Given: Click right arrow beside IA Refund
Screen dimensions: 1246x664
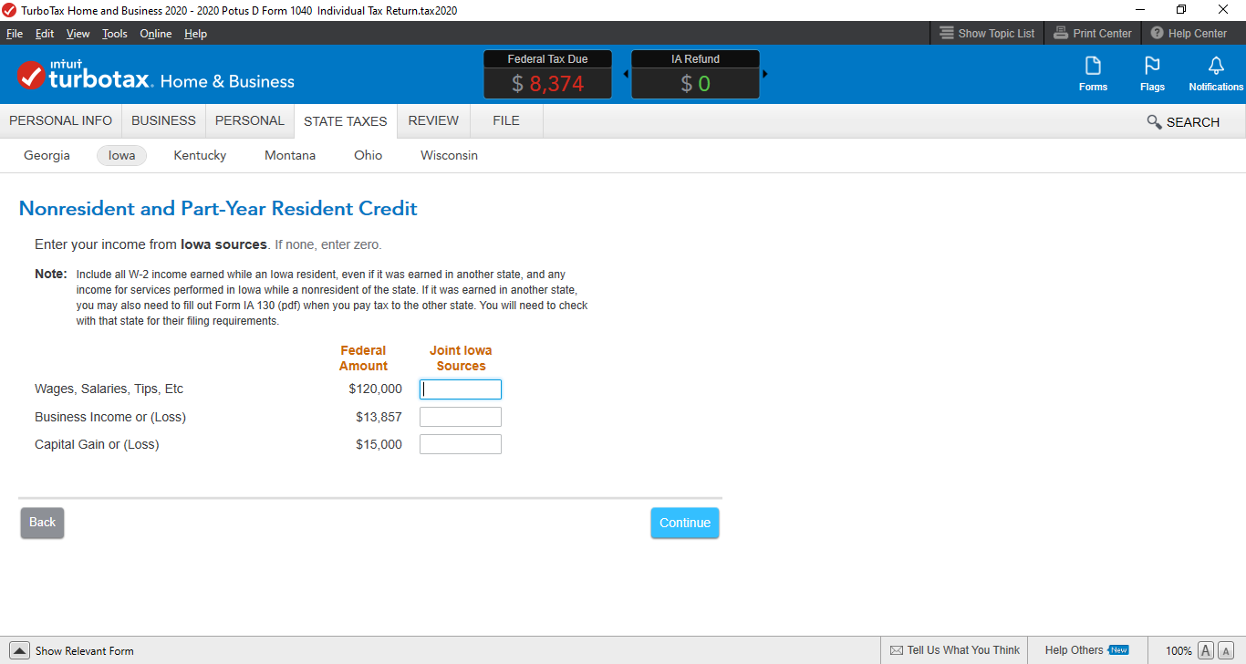Looking at the screenshot, I should [x=765, y=74].
